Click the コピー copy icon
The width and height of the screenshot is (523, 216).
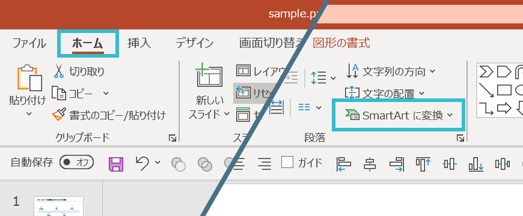[59, 94]
